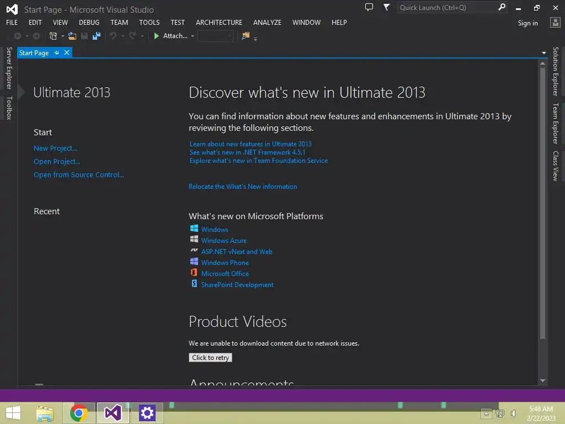Click the ASP.NET vNext logo icon
The width and height of the screenshot is (565, 424).
pos(194,250)
